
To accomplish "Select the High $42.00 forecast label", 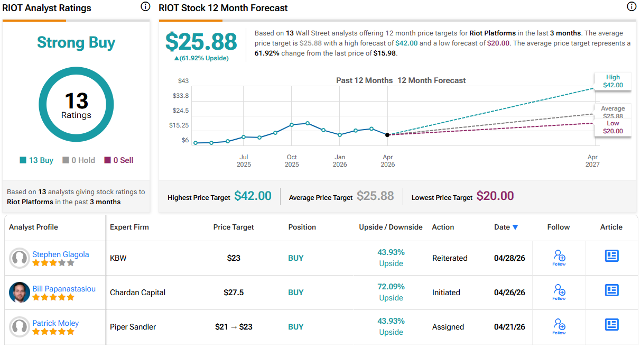I will pyautogui.click(x=613, y=81).
